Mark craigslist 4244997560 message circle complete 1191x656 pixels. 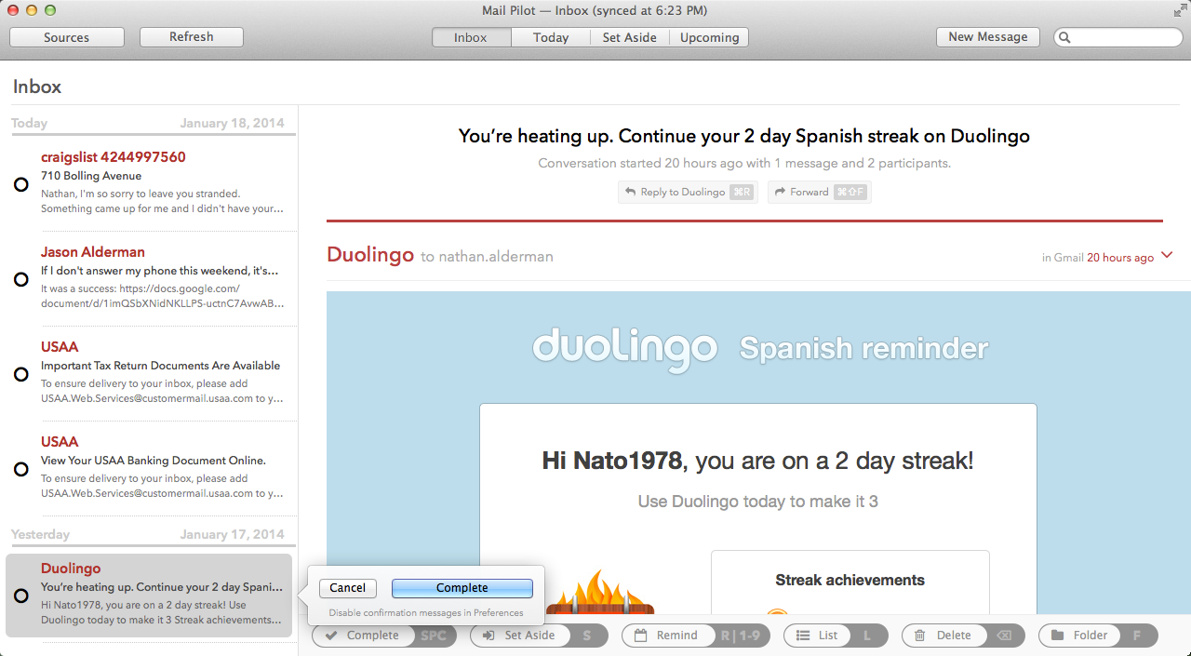tap(21, 184)
